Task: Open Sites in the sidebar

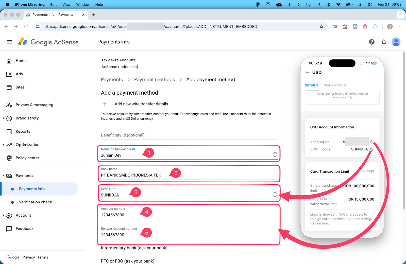Action: (x=20, y=87)
